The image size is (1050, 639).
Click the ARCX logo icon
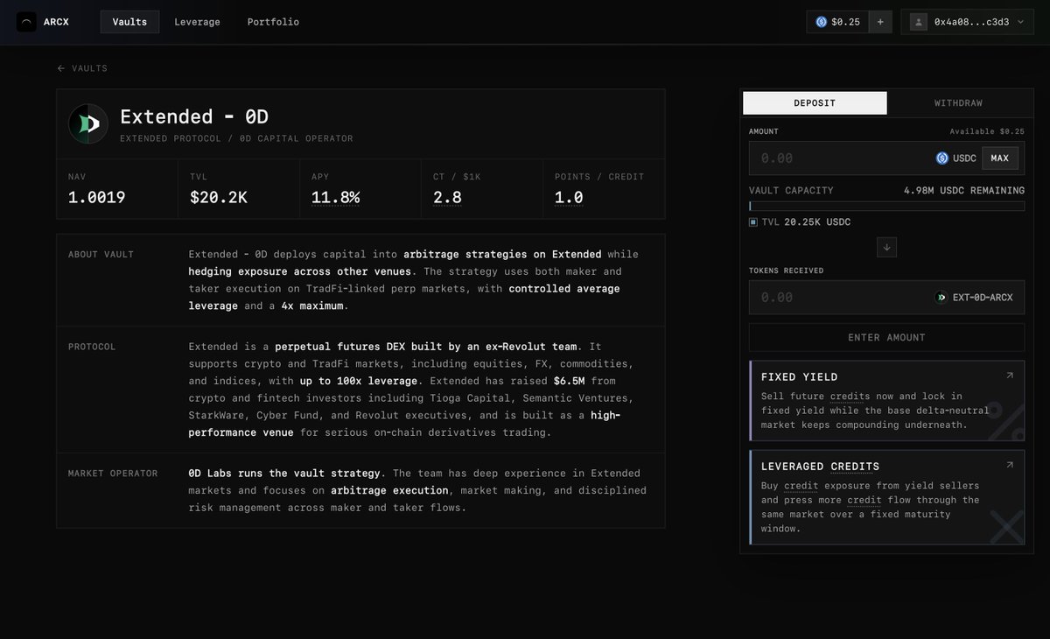27,22
